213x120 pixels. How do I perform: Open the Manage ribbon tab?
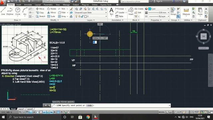pos(66,5)
